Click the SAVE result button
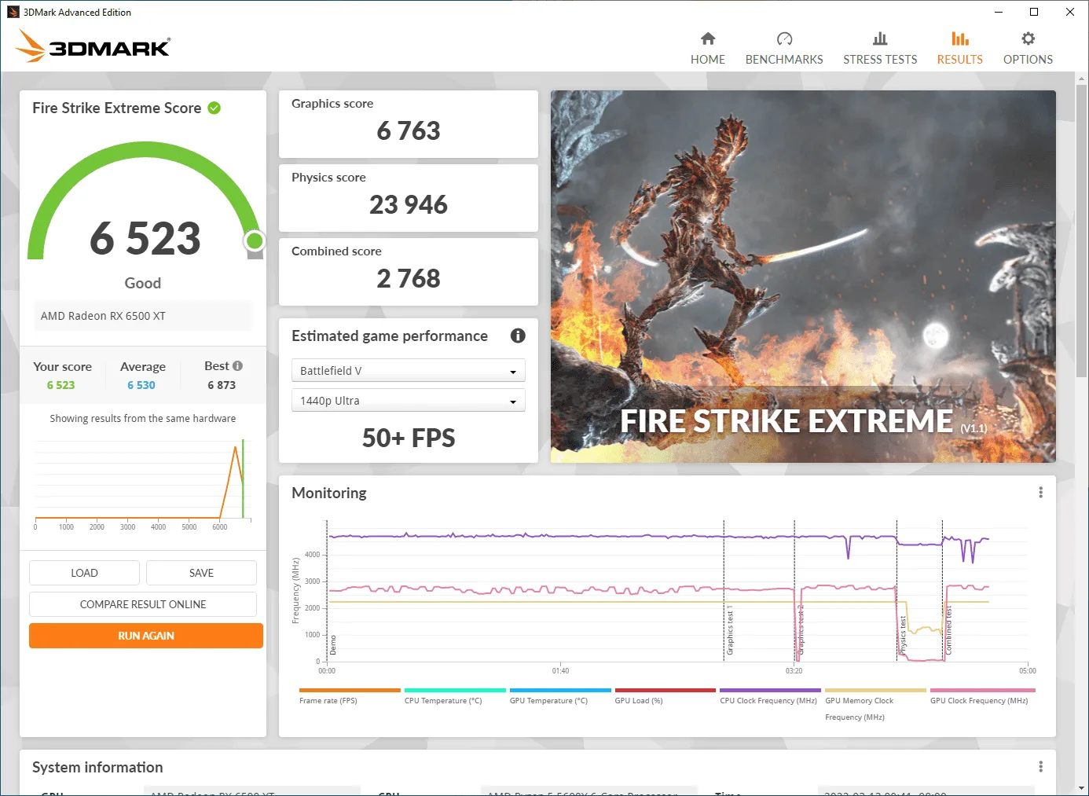Viewport: 1089px width, 796px height. [201, 573]
